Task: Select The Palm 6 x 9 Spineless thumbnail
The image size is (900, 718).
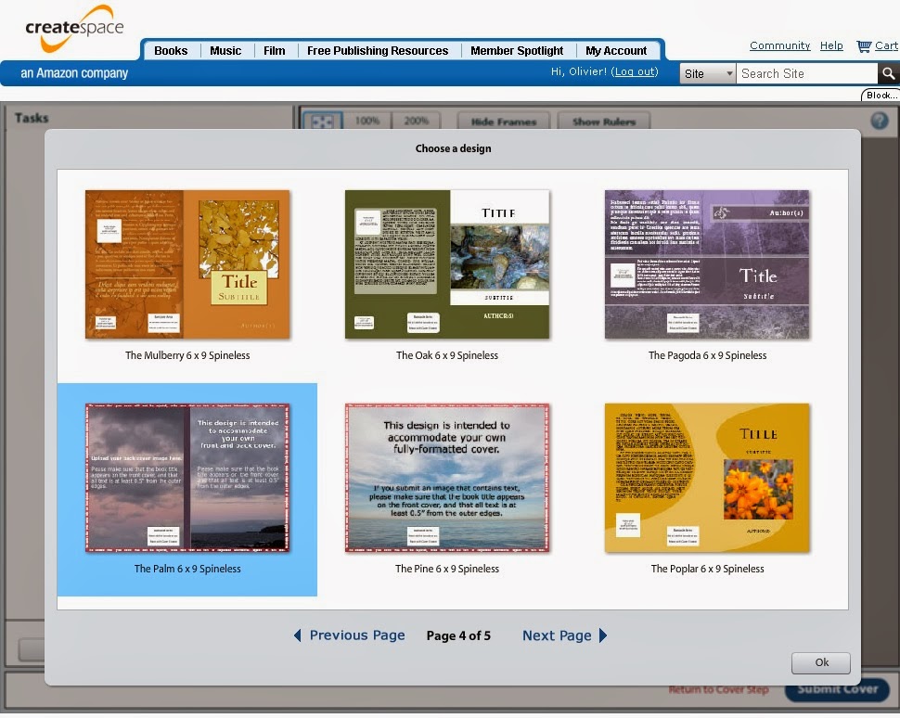Action: 187,478
